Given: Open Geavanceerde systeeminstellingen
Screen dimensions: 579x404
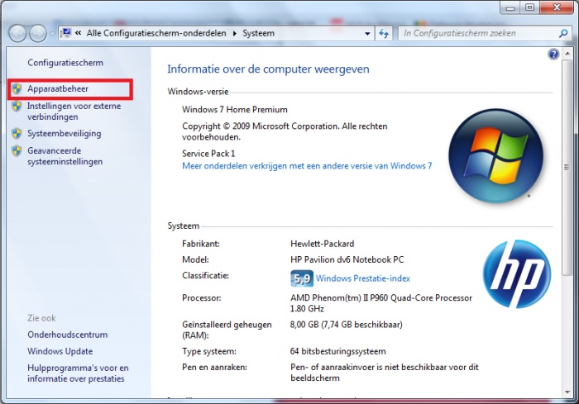Looking at the screenshot, I should coord(65,156).
